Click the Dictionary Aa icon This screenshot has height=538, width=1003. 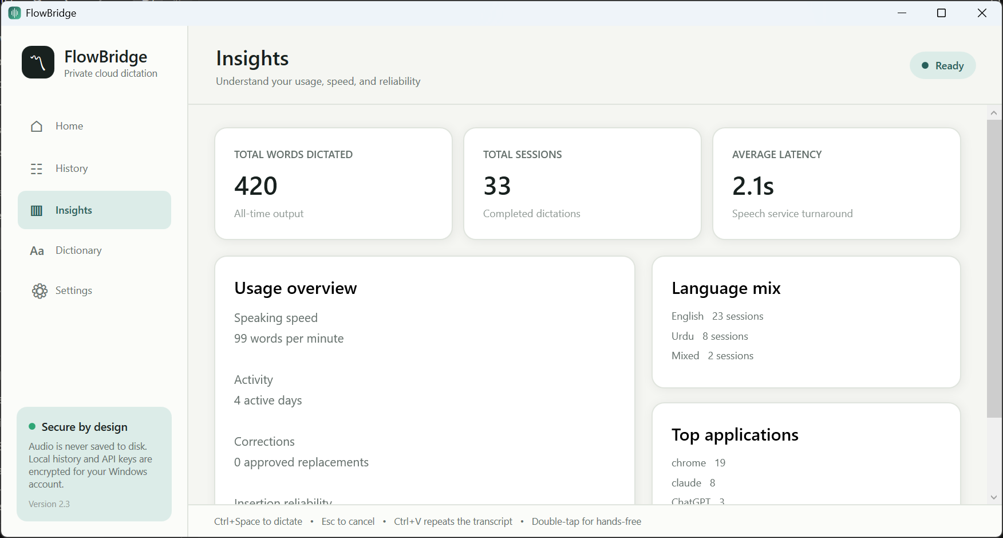click(x=37, y=251)
